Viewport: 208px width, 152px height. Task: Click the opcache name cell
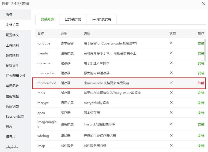tap(44, 63)
